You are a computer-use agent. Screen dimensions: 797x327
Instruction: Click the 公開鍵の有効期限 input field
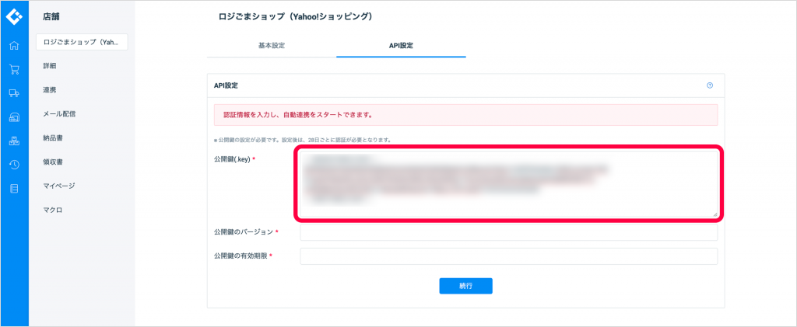pyautogui.click(x=507, y=256)
